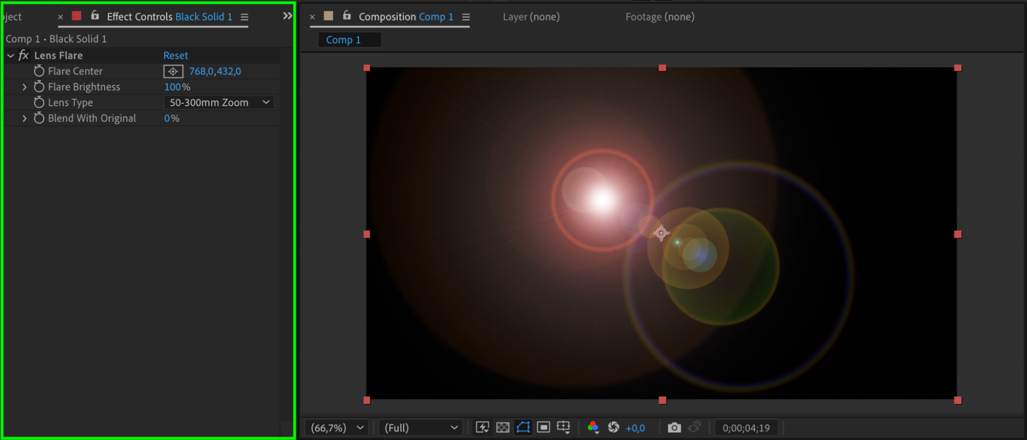Take a snapshot with camera icon
This screenshot has width=1027, height=440.
[674, 427]
